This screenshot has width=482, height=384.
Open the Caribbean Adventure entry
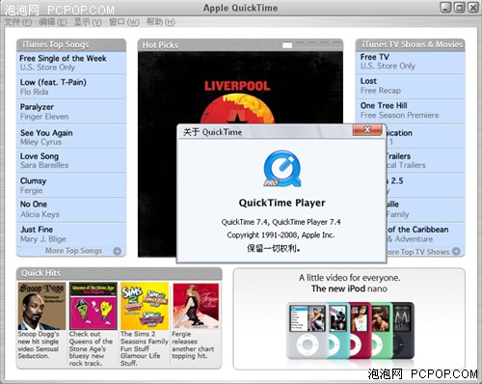point(426,234)
